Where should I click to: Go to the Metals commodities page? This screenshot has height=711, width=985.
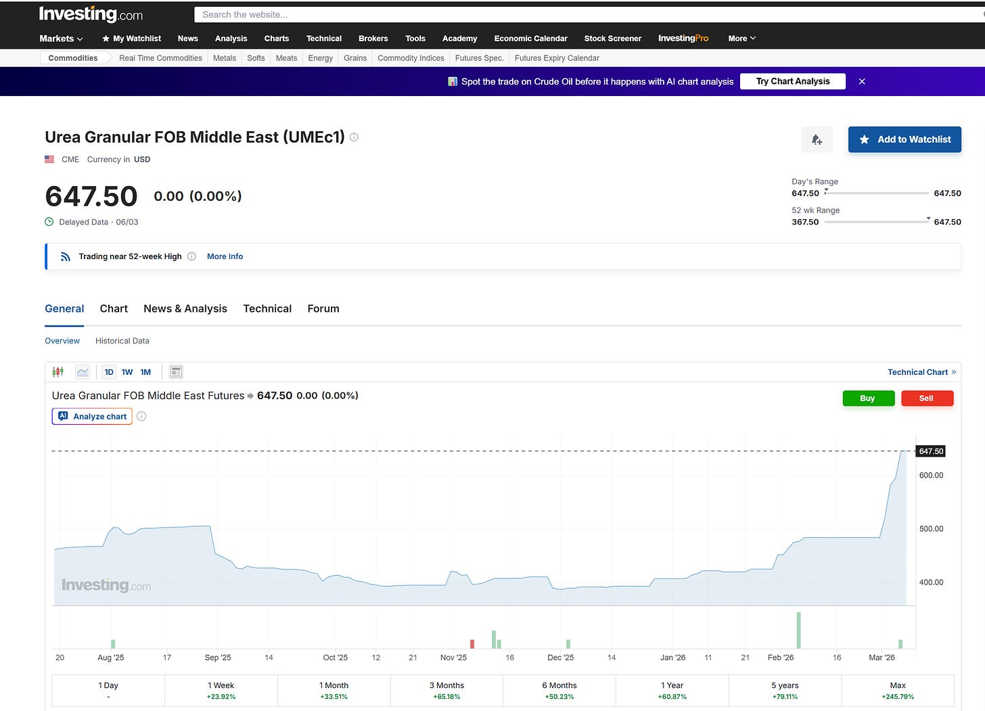pos(225,58)
